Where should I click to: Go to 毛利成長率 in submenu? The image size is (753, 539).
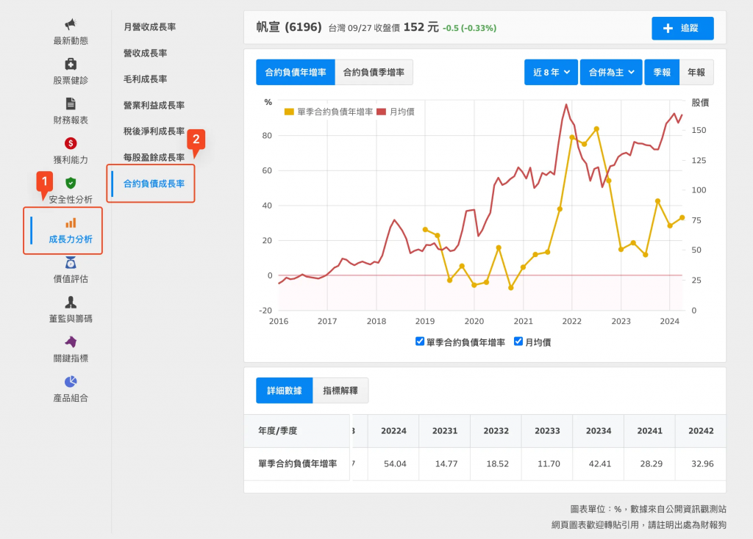pyautogui.click(x=146, y=79)
